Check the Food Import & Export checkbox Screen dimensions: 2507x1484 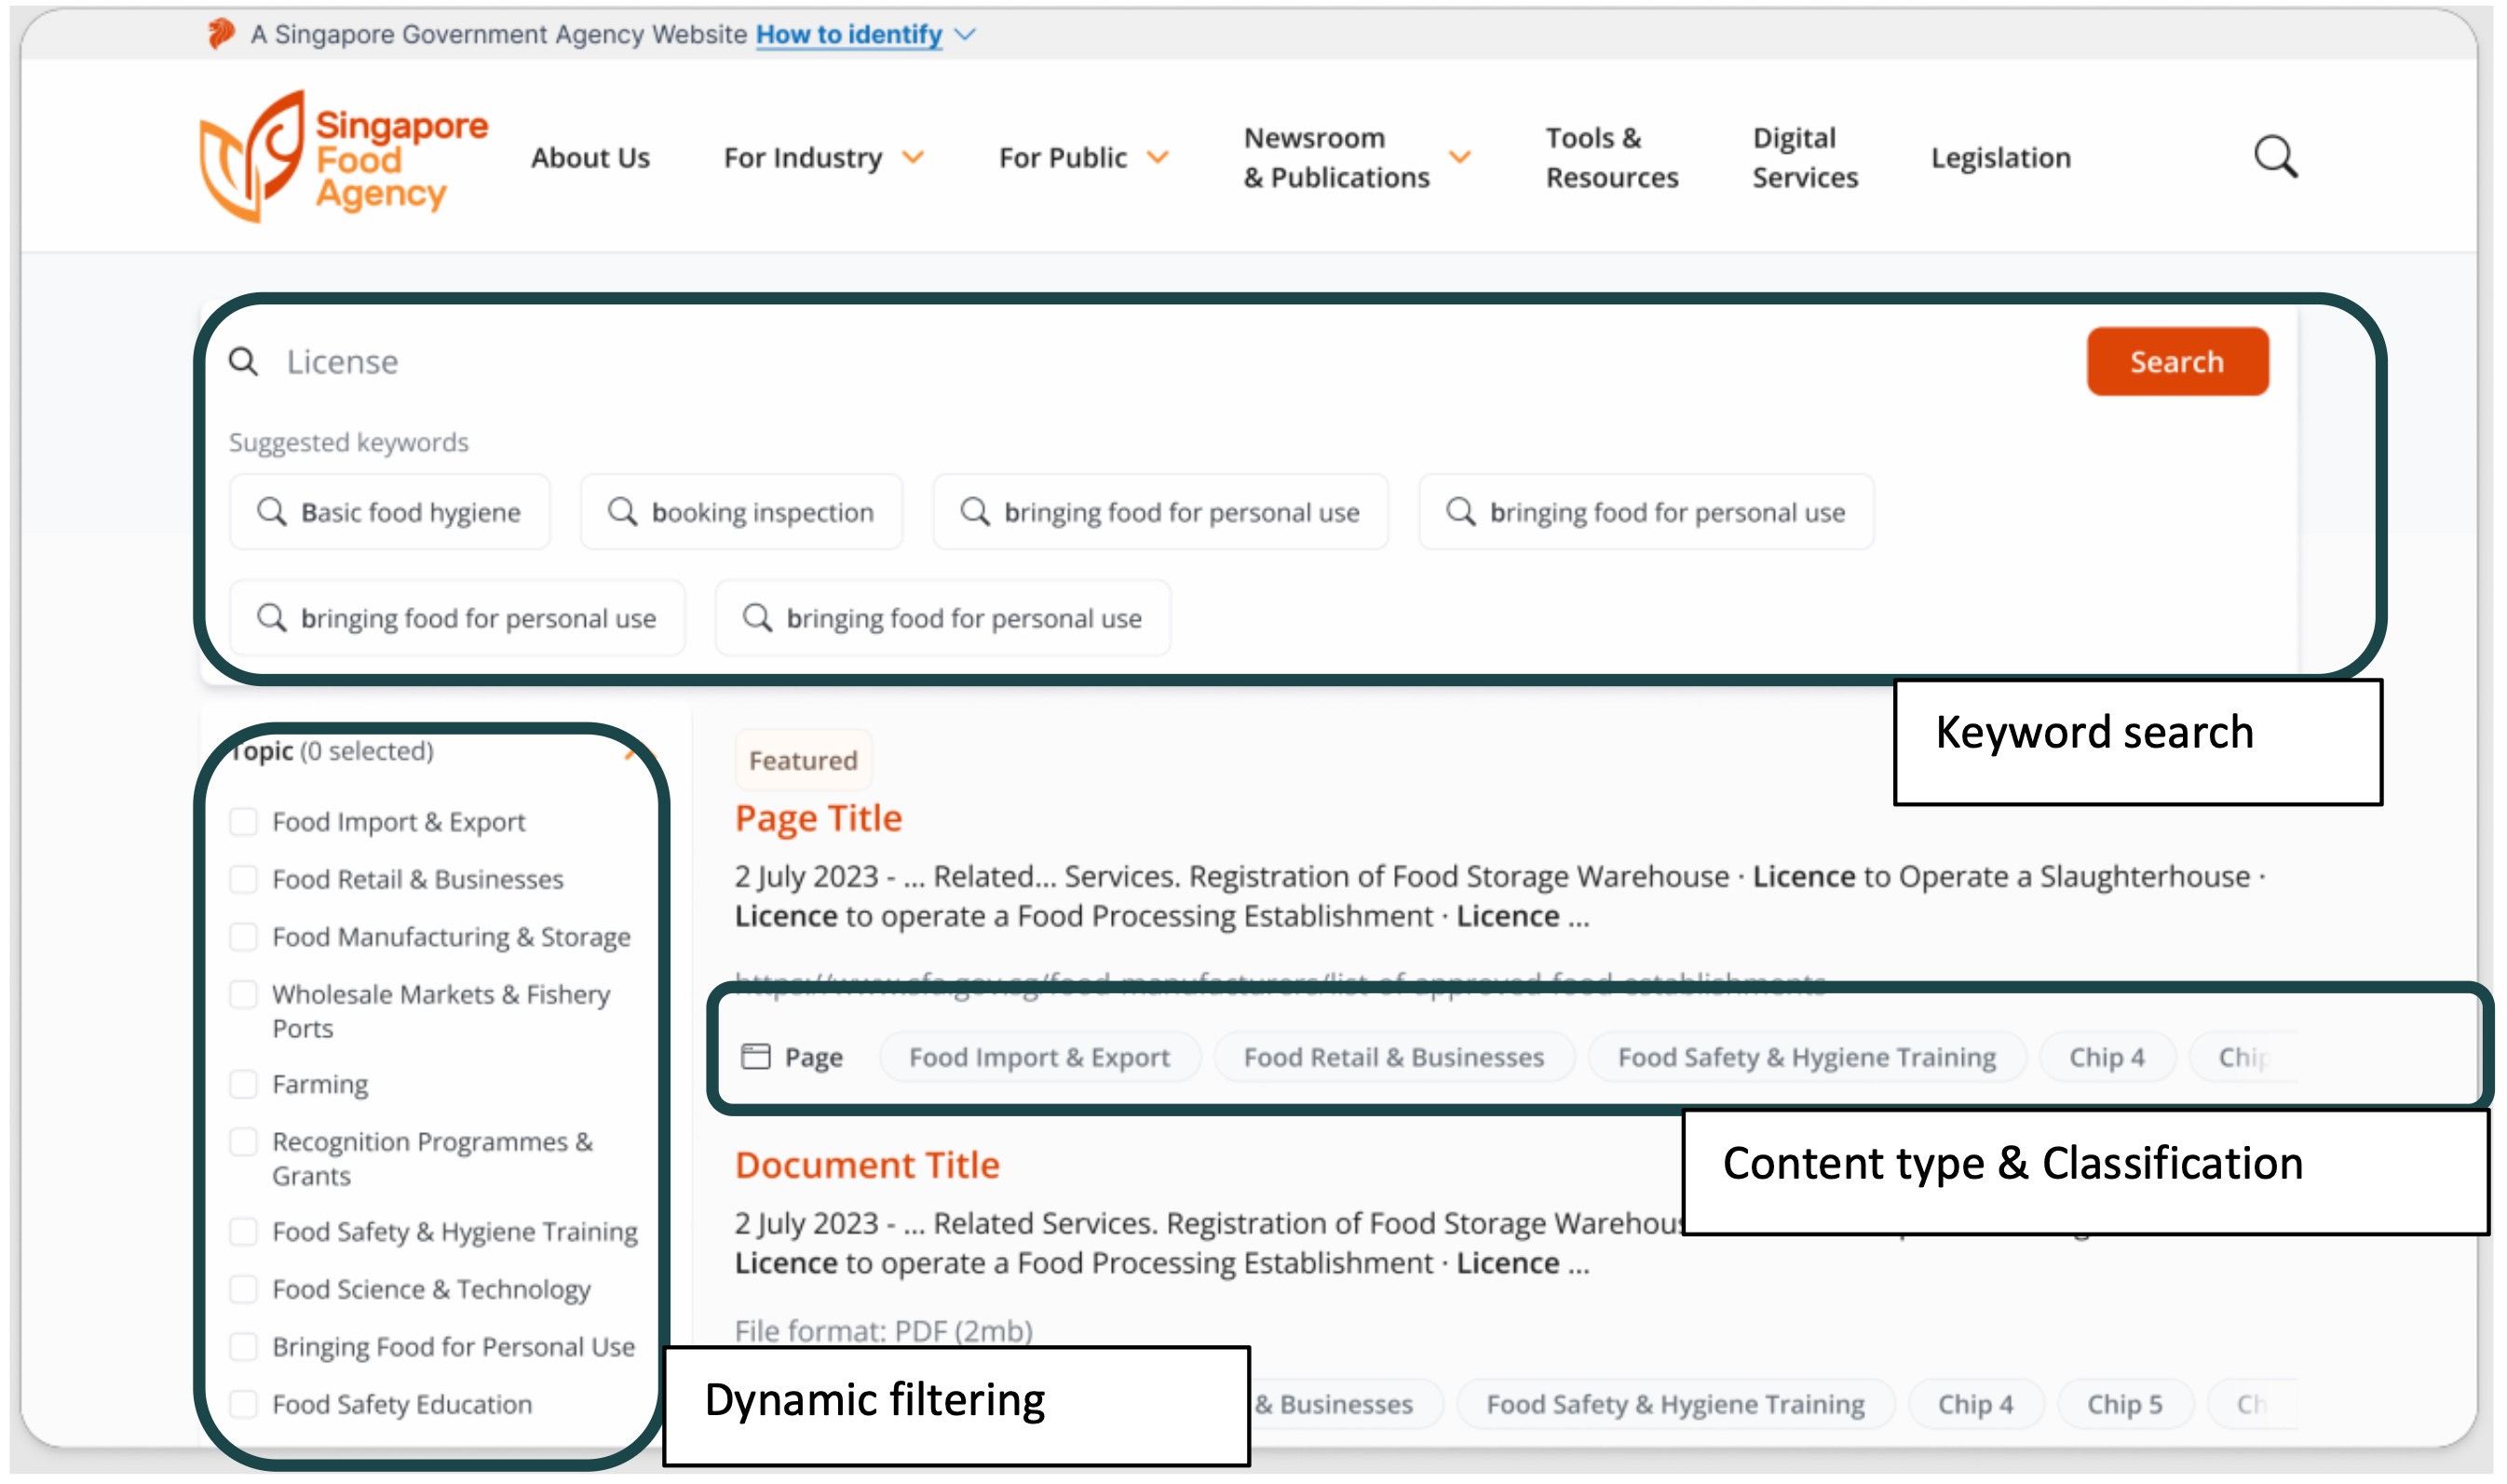pos(243,822)
